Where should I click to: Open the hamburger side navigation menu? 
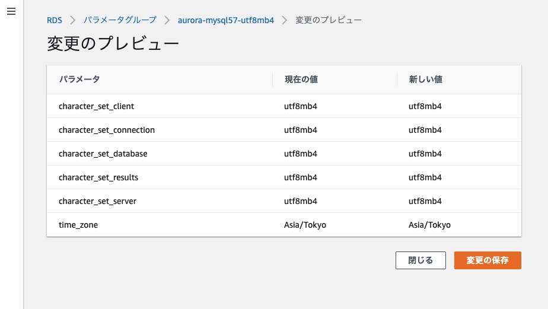11,12
